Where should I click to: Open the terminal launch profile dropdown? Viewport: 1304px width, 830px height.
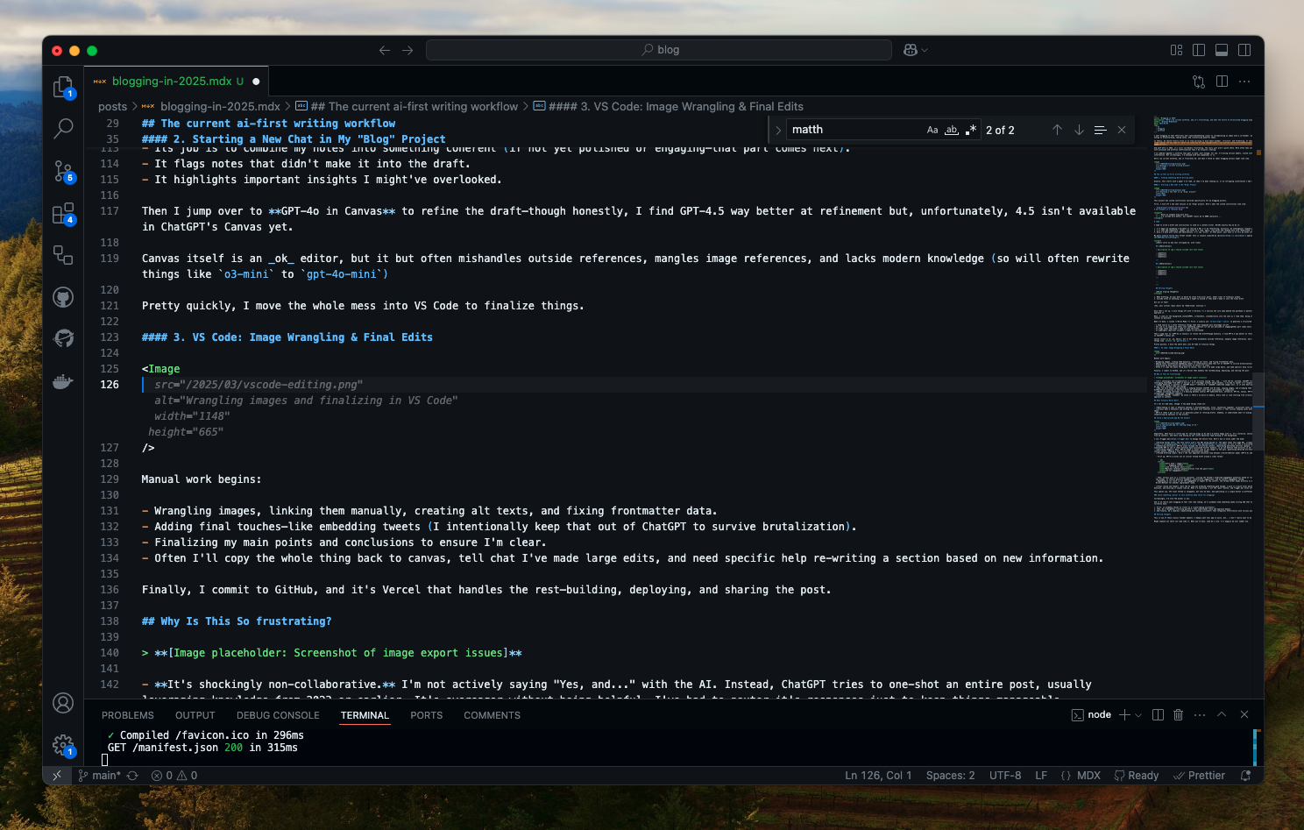1138,715
